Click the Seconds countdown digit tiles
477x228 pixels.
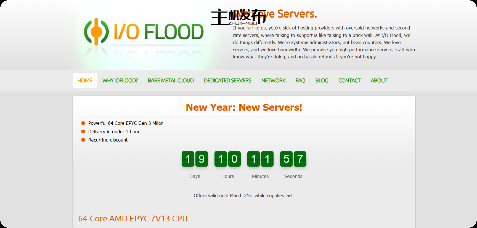pyautogui.click(x=293, y=159)
